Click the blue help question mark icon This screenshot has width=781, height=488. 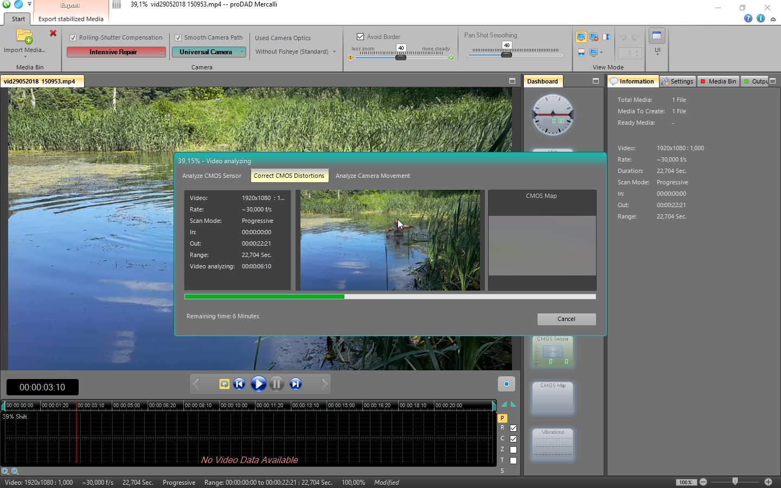(748, 18)
